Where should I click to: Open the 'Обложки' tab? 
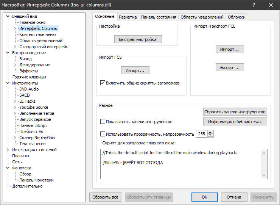[x=237, y=17]
